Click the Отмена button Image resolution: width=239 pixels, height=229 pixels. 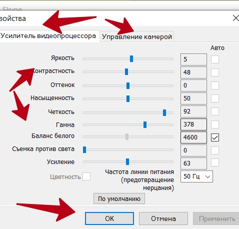click(163, 218)
